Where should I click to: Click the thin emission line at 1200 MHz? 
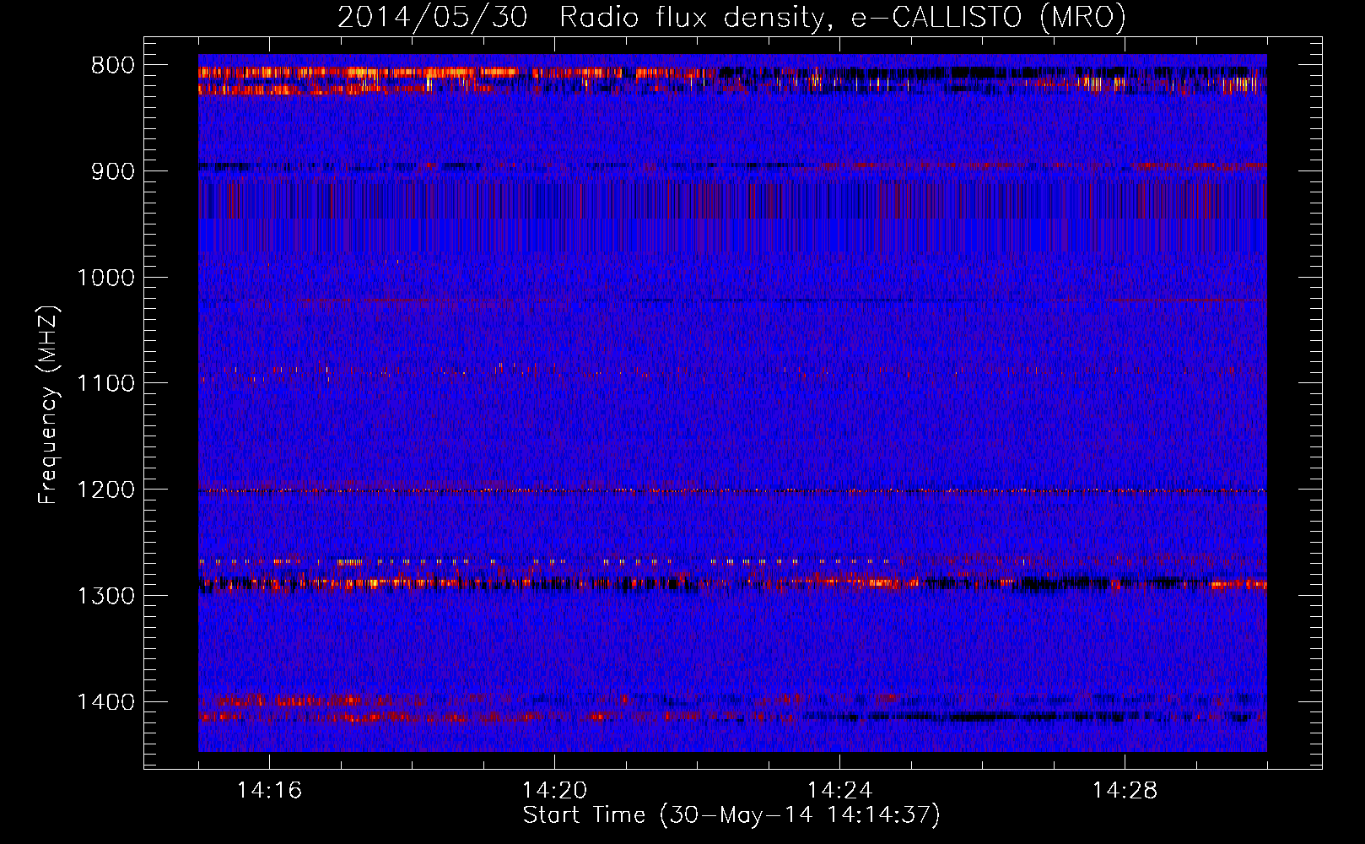click(x=732, y=490)
